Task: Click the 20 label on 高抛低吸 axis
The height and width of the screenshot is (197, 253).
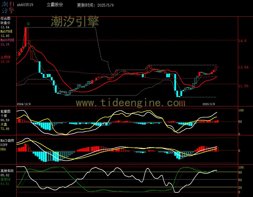Action: pos(240,187)
